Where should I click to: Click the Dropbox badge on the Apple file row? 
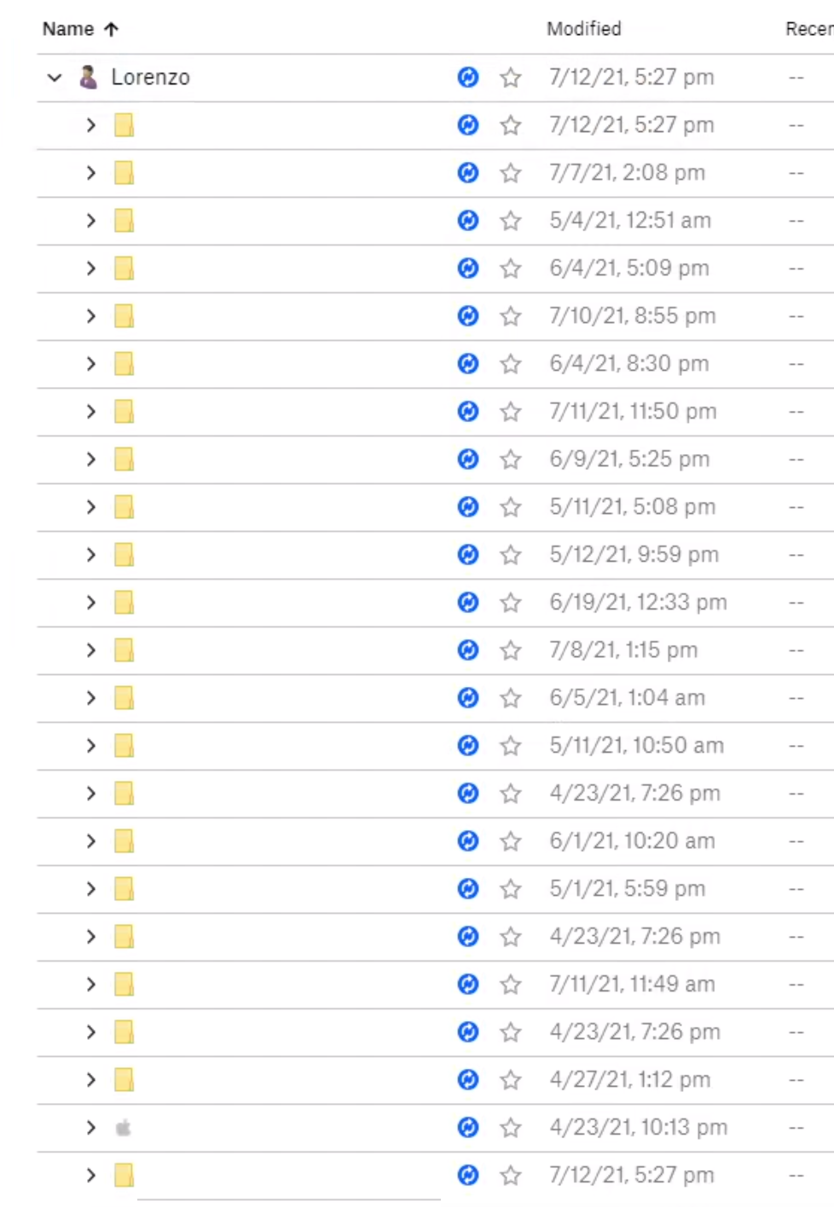[467, 1127]
